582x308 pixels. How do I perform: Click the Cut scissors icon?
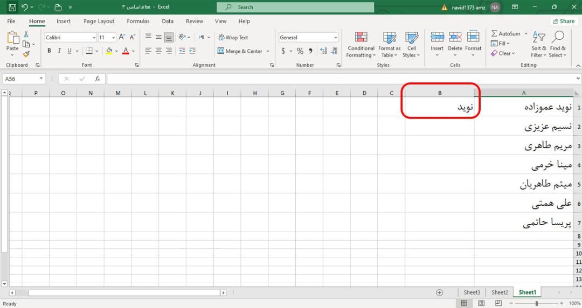(26, 34)
